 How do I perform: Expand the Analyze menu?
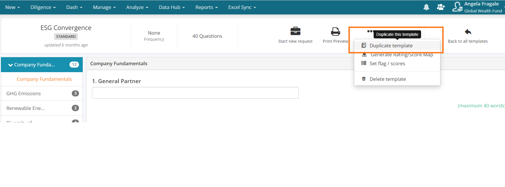137,7
